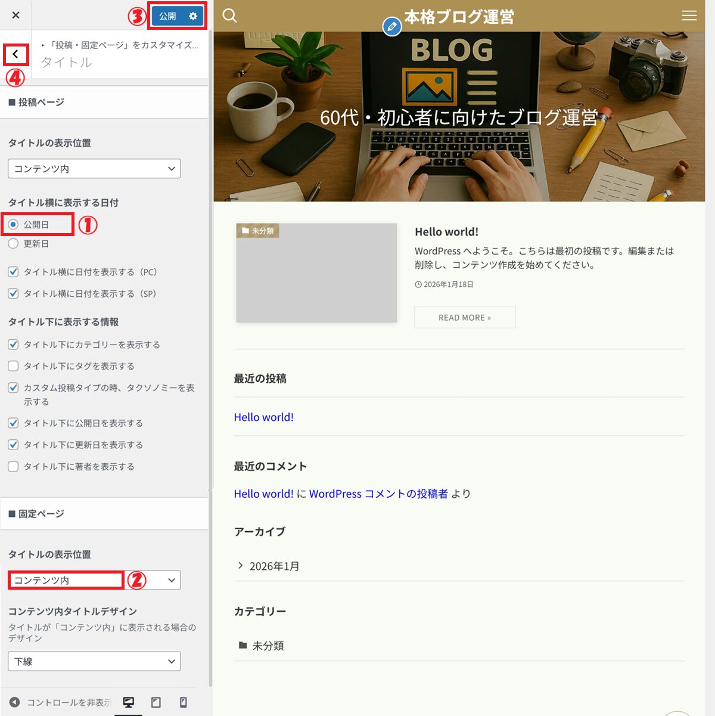This screenshot has width=715, height=716.
Task: Click the back arrow chevron icon
Action: [15, 54]
